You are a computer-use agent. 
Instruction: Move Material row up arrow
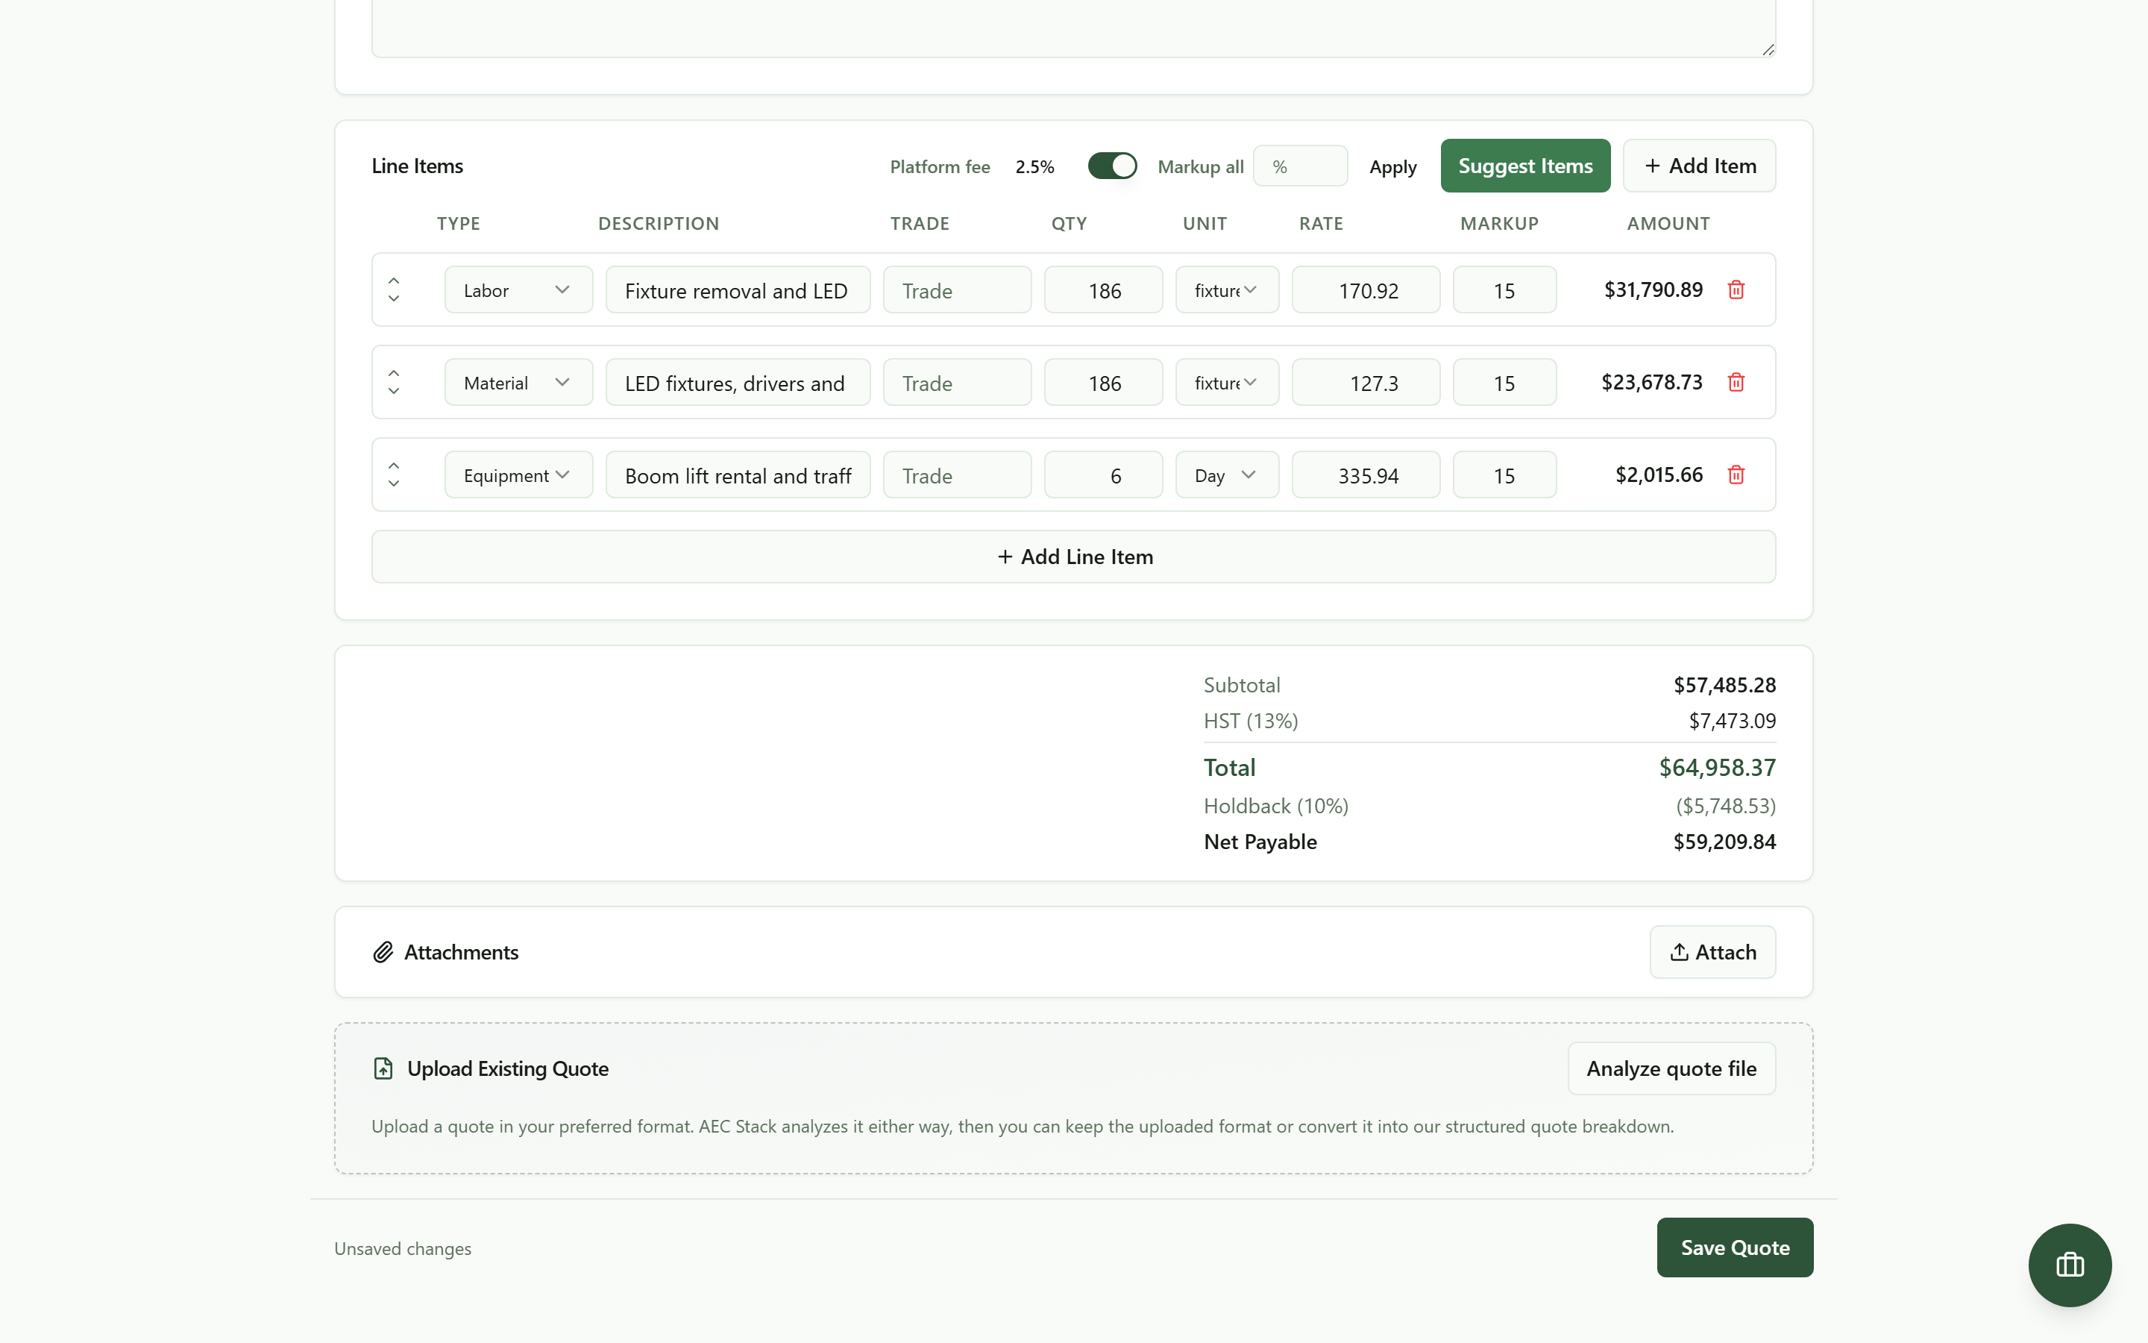pyautogui.click(x=394, y=372)
